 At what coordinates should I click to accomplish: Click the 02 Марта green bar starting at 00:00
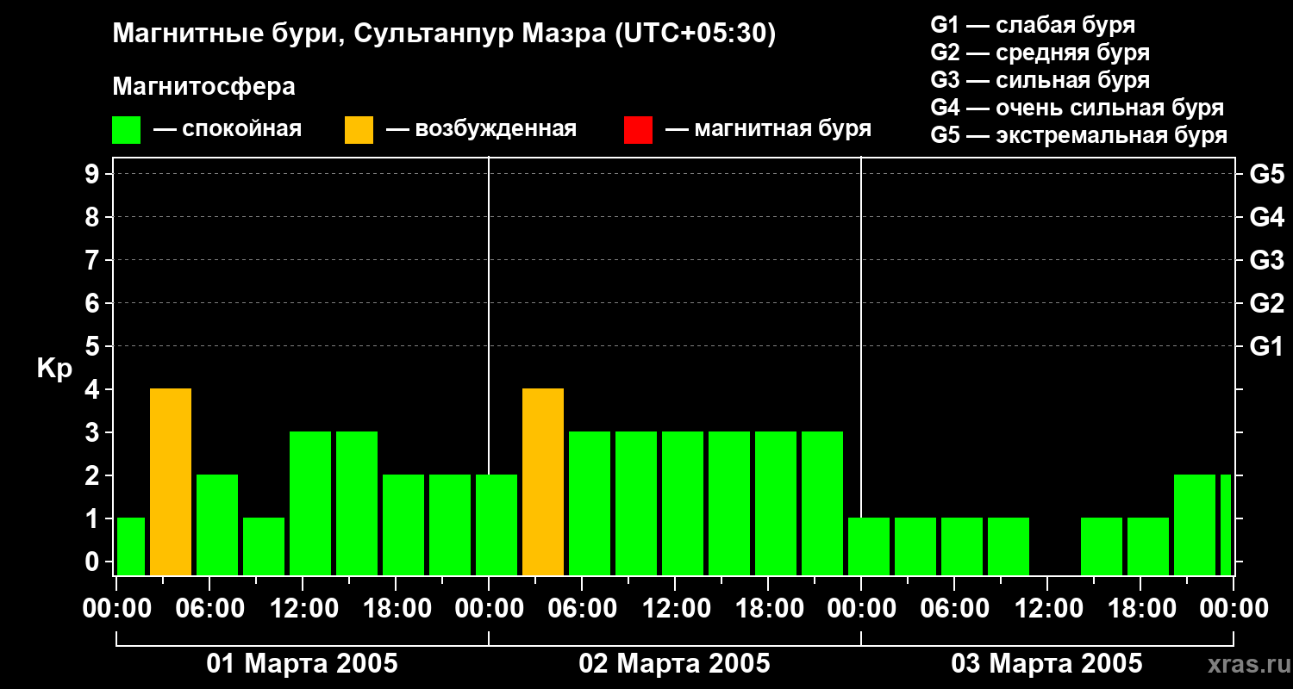click(497, 525)
